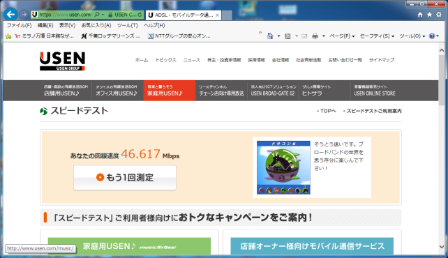The width and height of the screenshot is (448, 258).
Task: Click the page scrollbar up arrow
Action: click(x=442, y=50)
